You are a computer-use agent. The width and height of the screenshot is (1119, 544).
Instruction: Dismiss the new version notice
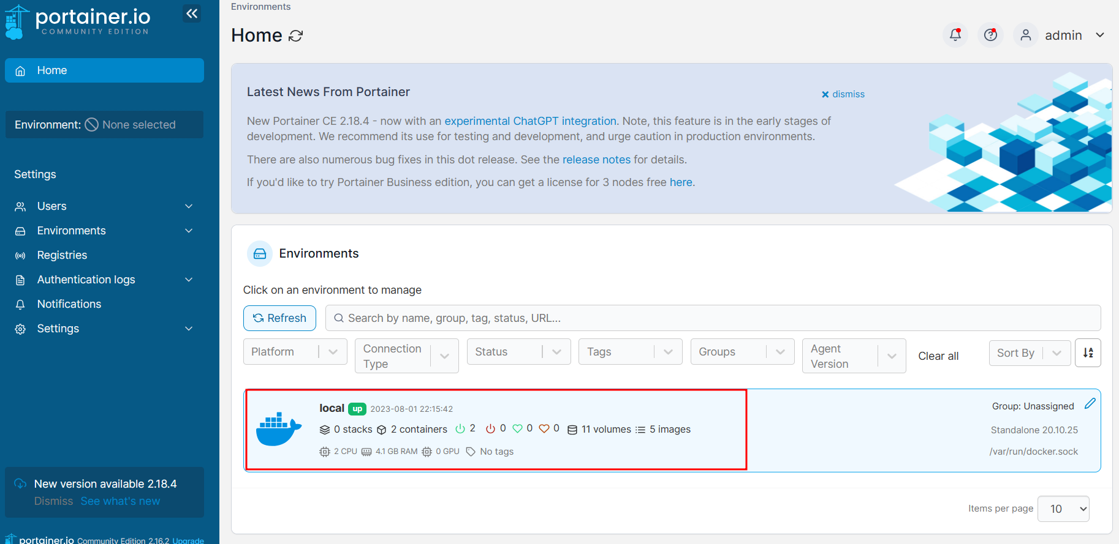click(53, 501)
